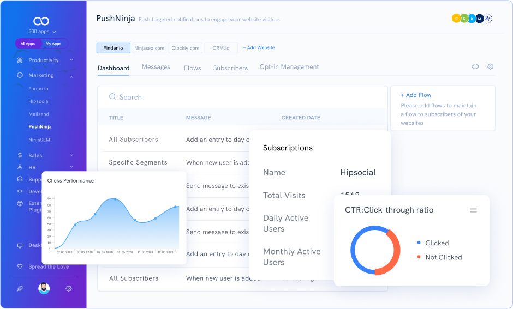Click the heart icon near Spread the Love

20,266
